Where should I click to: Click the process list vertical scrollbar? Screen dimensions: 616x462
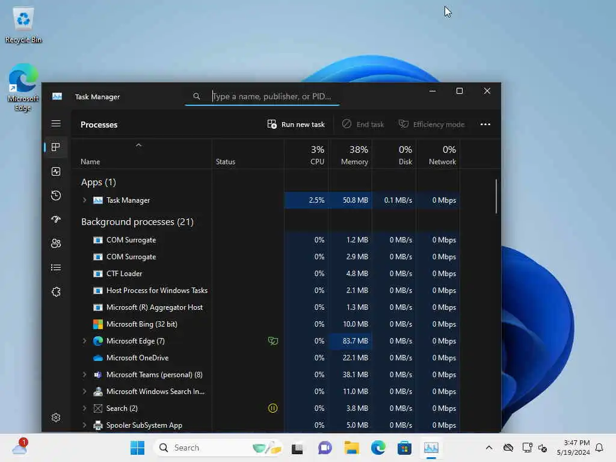pos(496,197)
